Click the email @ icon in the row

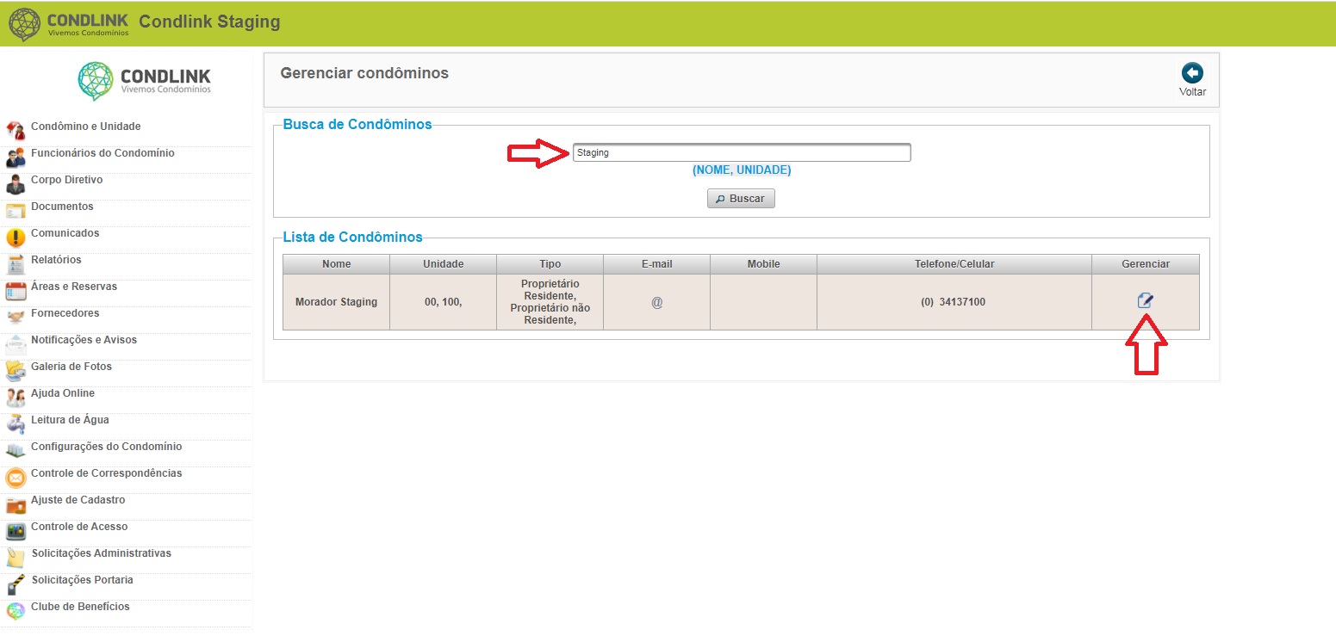point(656,302)
